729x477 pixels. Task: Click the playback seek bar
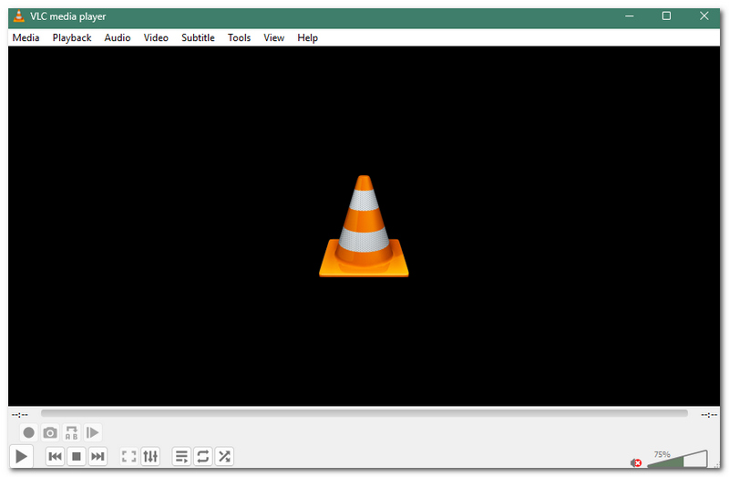[x=364, y=413]
